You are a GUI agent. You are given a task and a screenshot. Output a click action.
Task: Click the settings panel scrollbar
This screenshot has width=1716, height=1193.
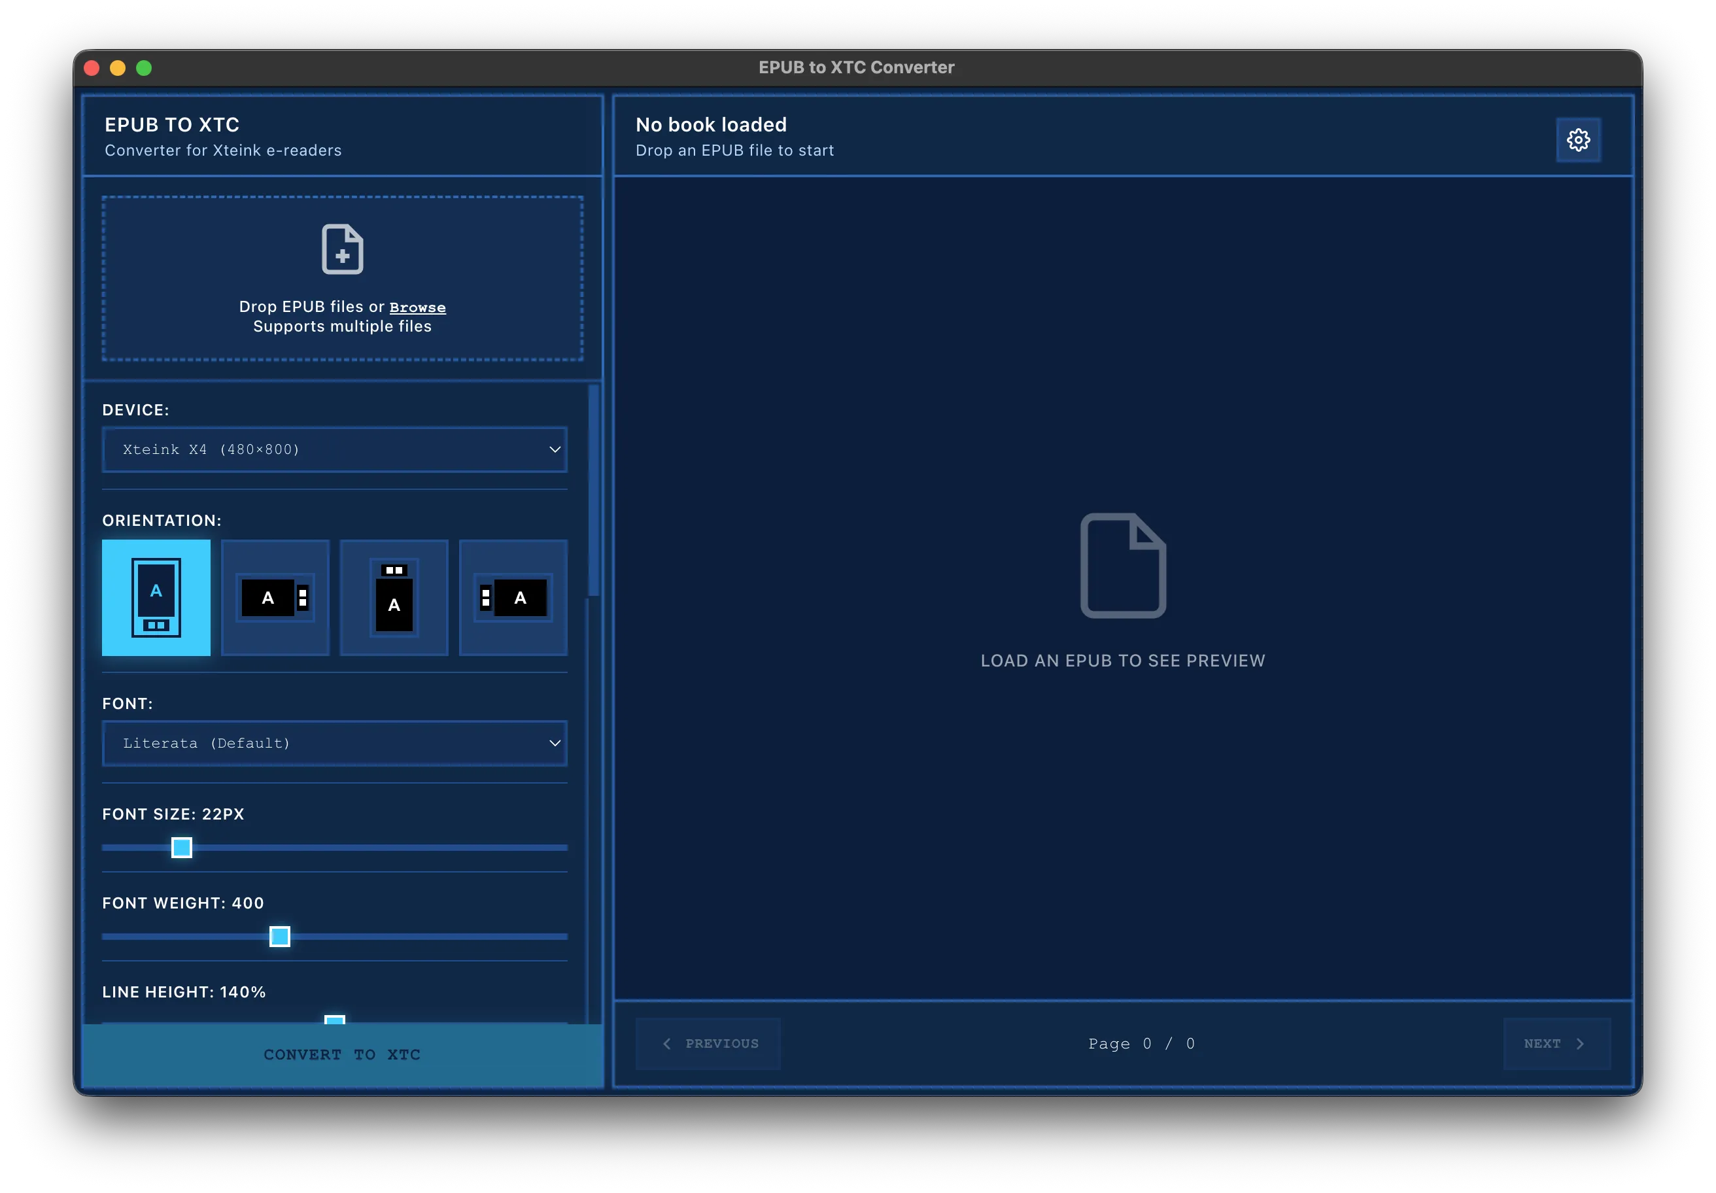(593, 491)
